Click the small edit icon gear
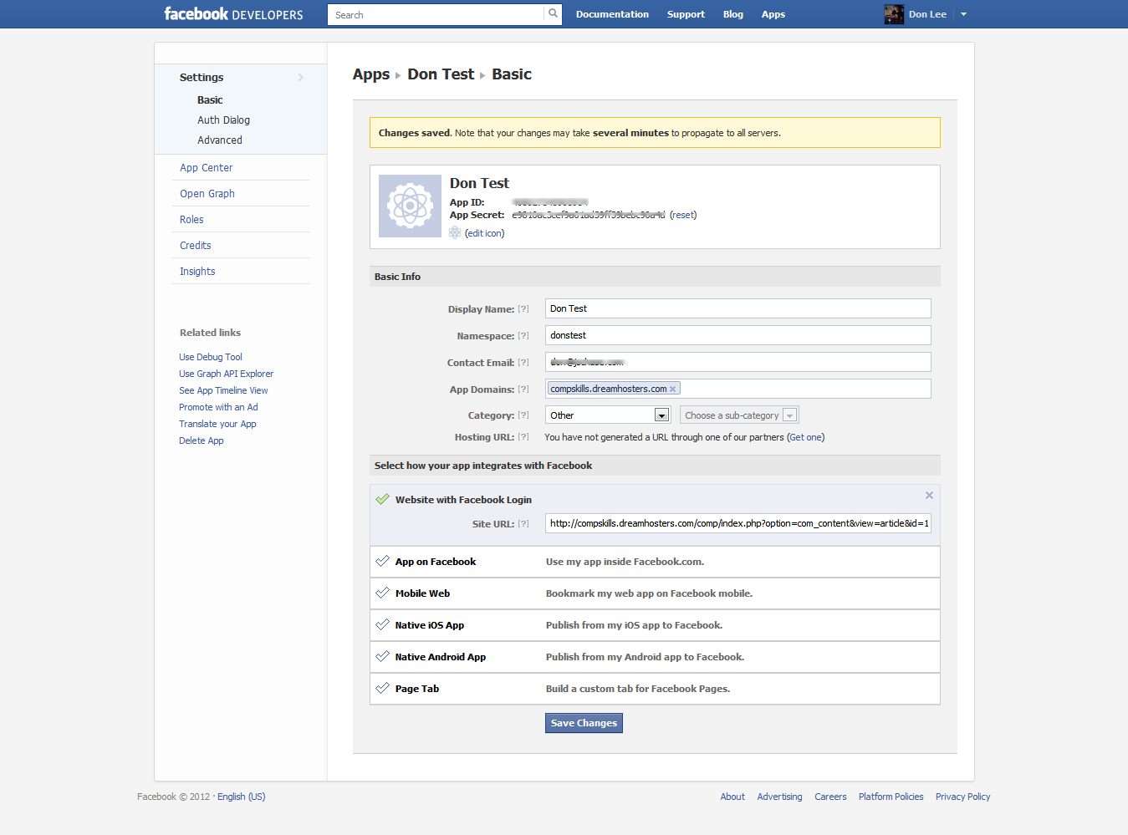 (455, 233)
